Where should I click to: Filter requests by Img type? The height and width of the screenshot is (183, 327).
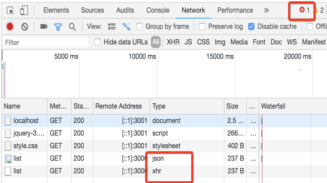(x=220, y=42)
